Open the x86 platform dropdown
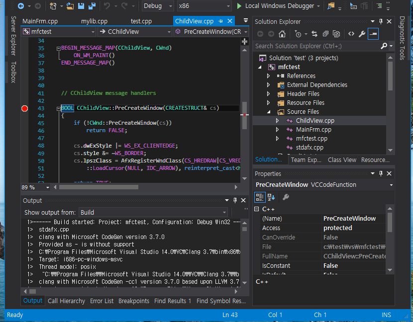Image resolution: width=413 pixels, height=322 pixels. pyautogui.click(x=204, y=6)
